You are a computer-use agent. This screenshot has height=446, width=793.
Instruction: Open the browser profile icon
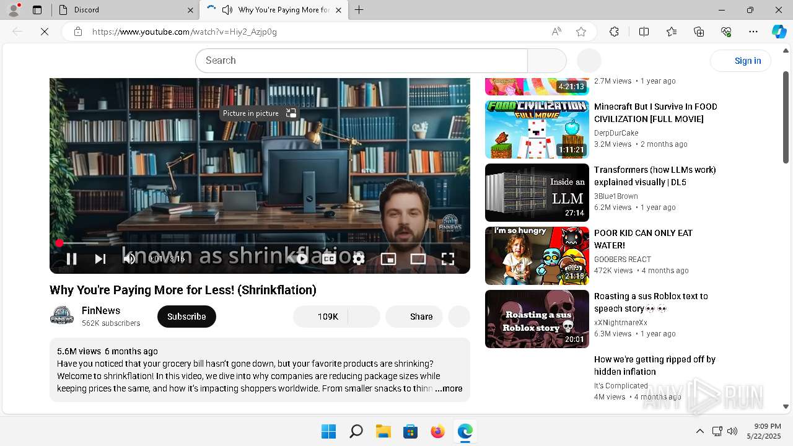[14, 10]
